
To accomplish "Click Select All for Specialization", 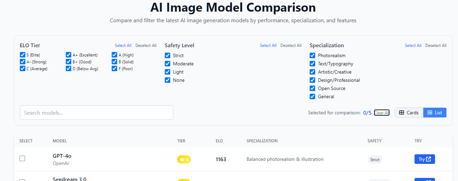I will pyautogui.click(x=413, y=46).
